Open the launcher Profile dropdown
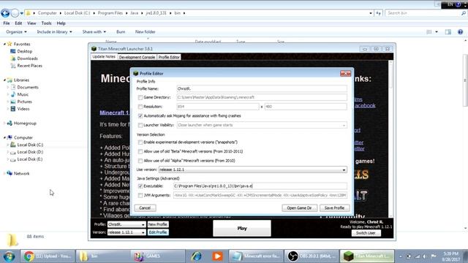This screenshot has height=263, width=468. (127, 224)
